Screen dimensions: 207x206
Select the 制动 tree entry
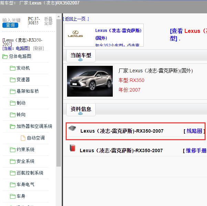[21, 103]
